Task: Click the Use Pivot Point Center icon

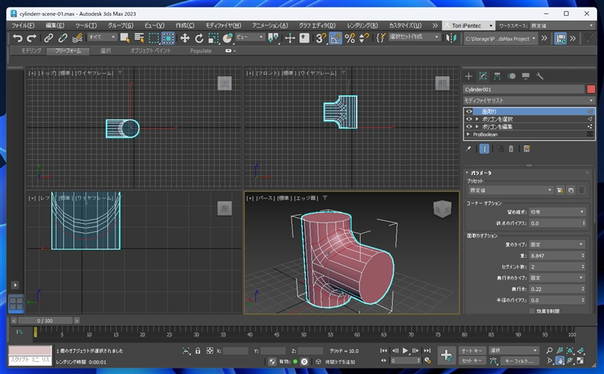Action: click(x=273, y=38)
